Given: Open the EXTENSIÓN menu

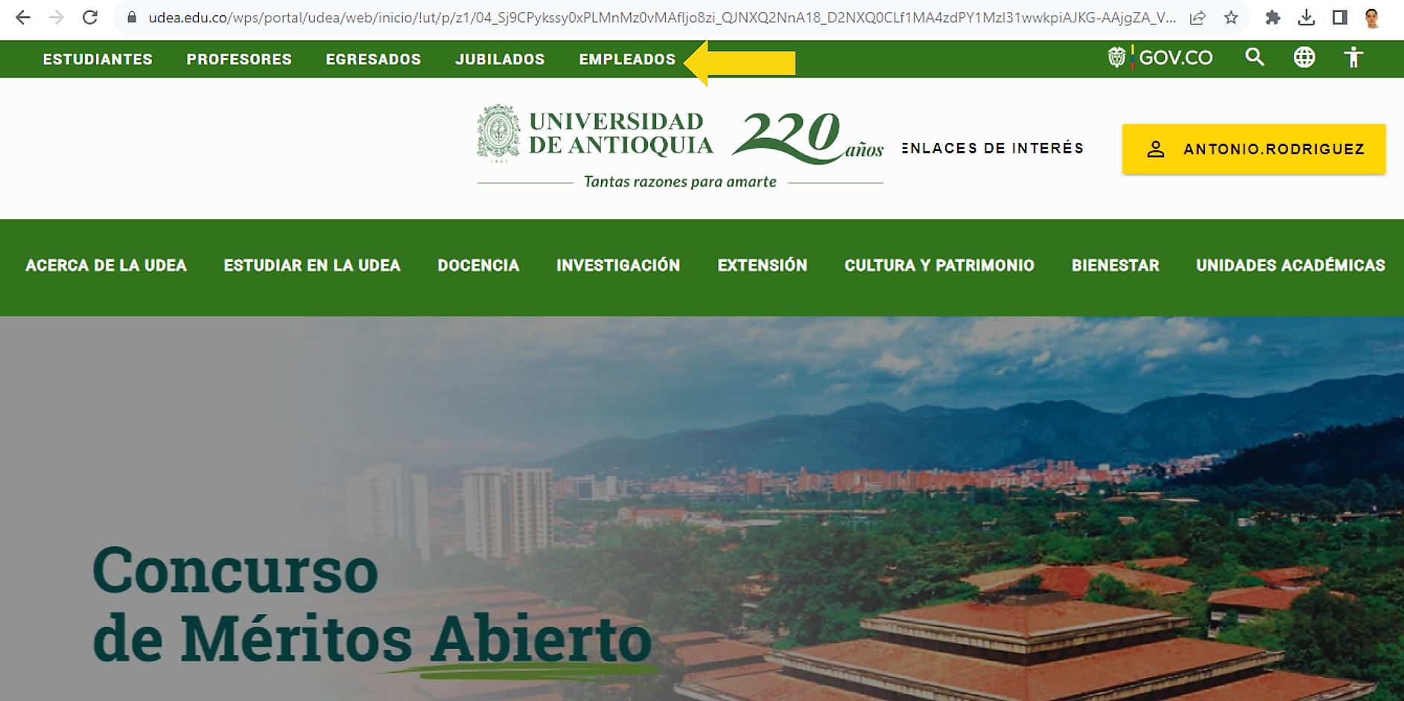Looking at the screenshot, I should [x=762, y=266].
